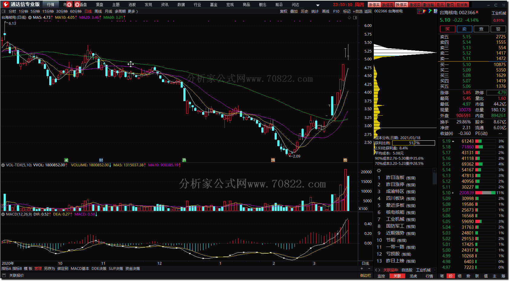Click the blue 卖 sell button

click(464, 29)
